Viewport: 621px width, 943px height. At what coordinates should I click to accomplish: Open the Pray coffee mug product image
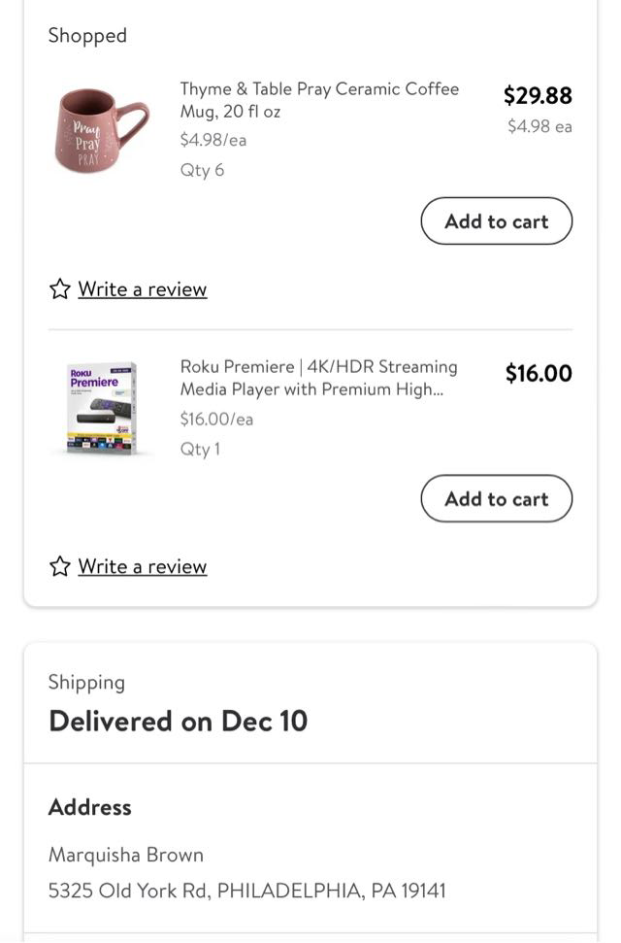point(101,129)
